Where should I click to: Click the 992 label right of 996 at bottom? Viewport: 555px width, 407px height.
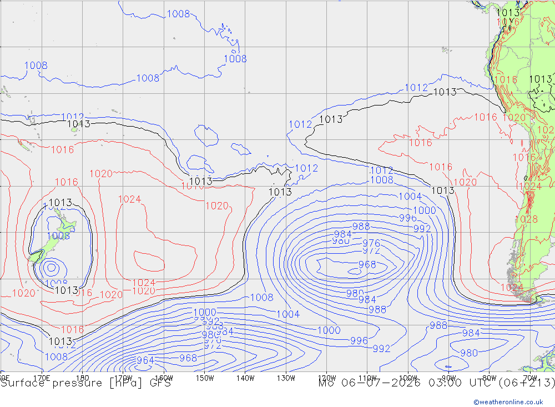pyautogui.click(x=381, y=349)
